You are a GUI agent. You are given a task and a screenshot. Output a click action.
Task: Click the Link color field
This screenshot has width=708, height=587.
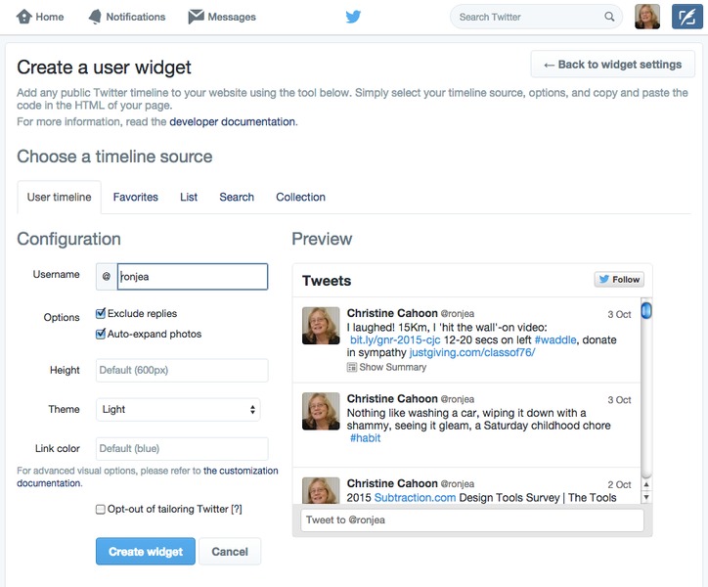point(182,449)
